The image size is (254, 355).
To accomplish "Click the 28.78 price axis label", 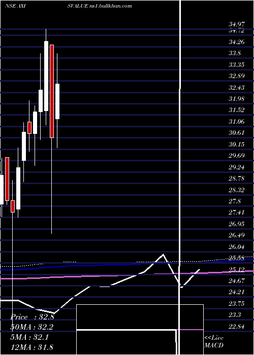I will coord(237,179).
